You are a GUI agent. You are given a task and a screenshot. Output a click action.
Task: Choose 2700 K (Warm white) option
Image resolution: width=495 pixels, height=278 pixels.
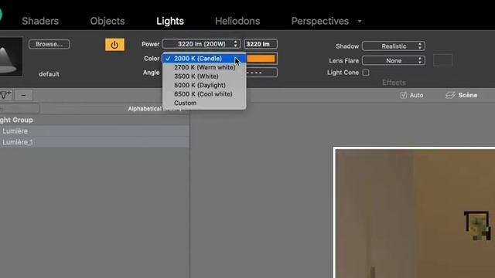click(204, 67)
